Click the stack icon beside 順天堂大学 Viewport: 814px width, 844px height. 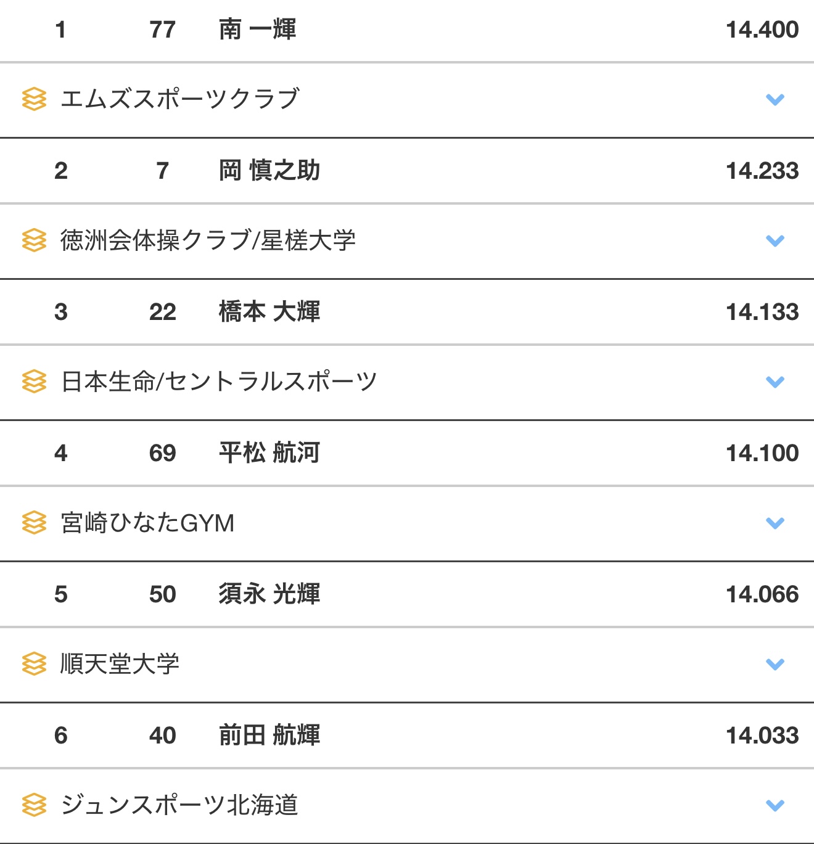coord(34,664)
